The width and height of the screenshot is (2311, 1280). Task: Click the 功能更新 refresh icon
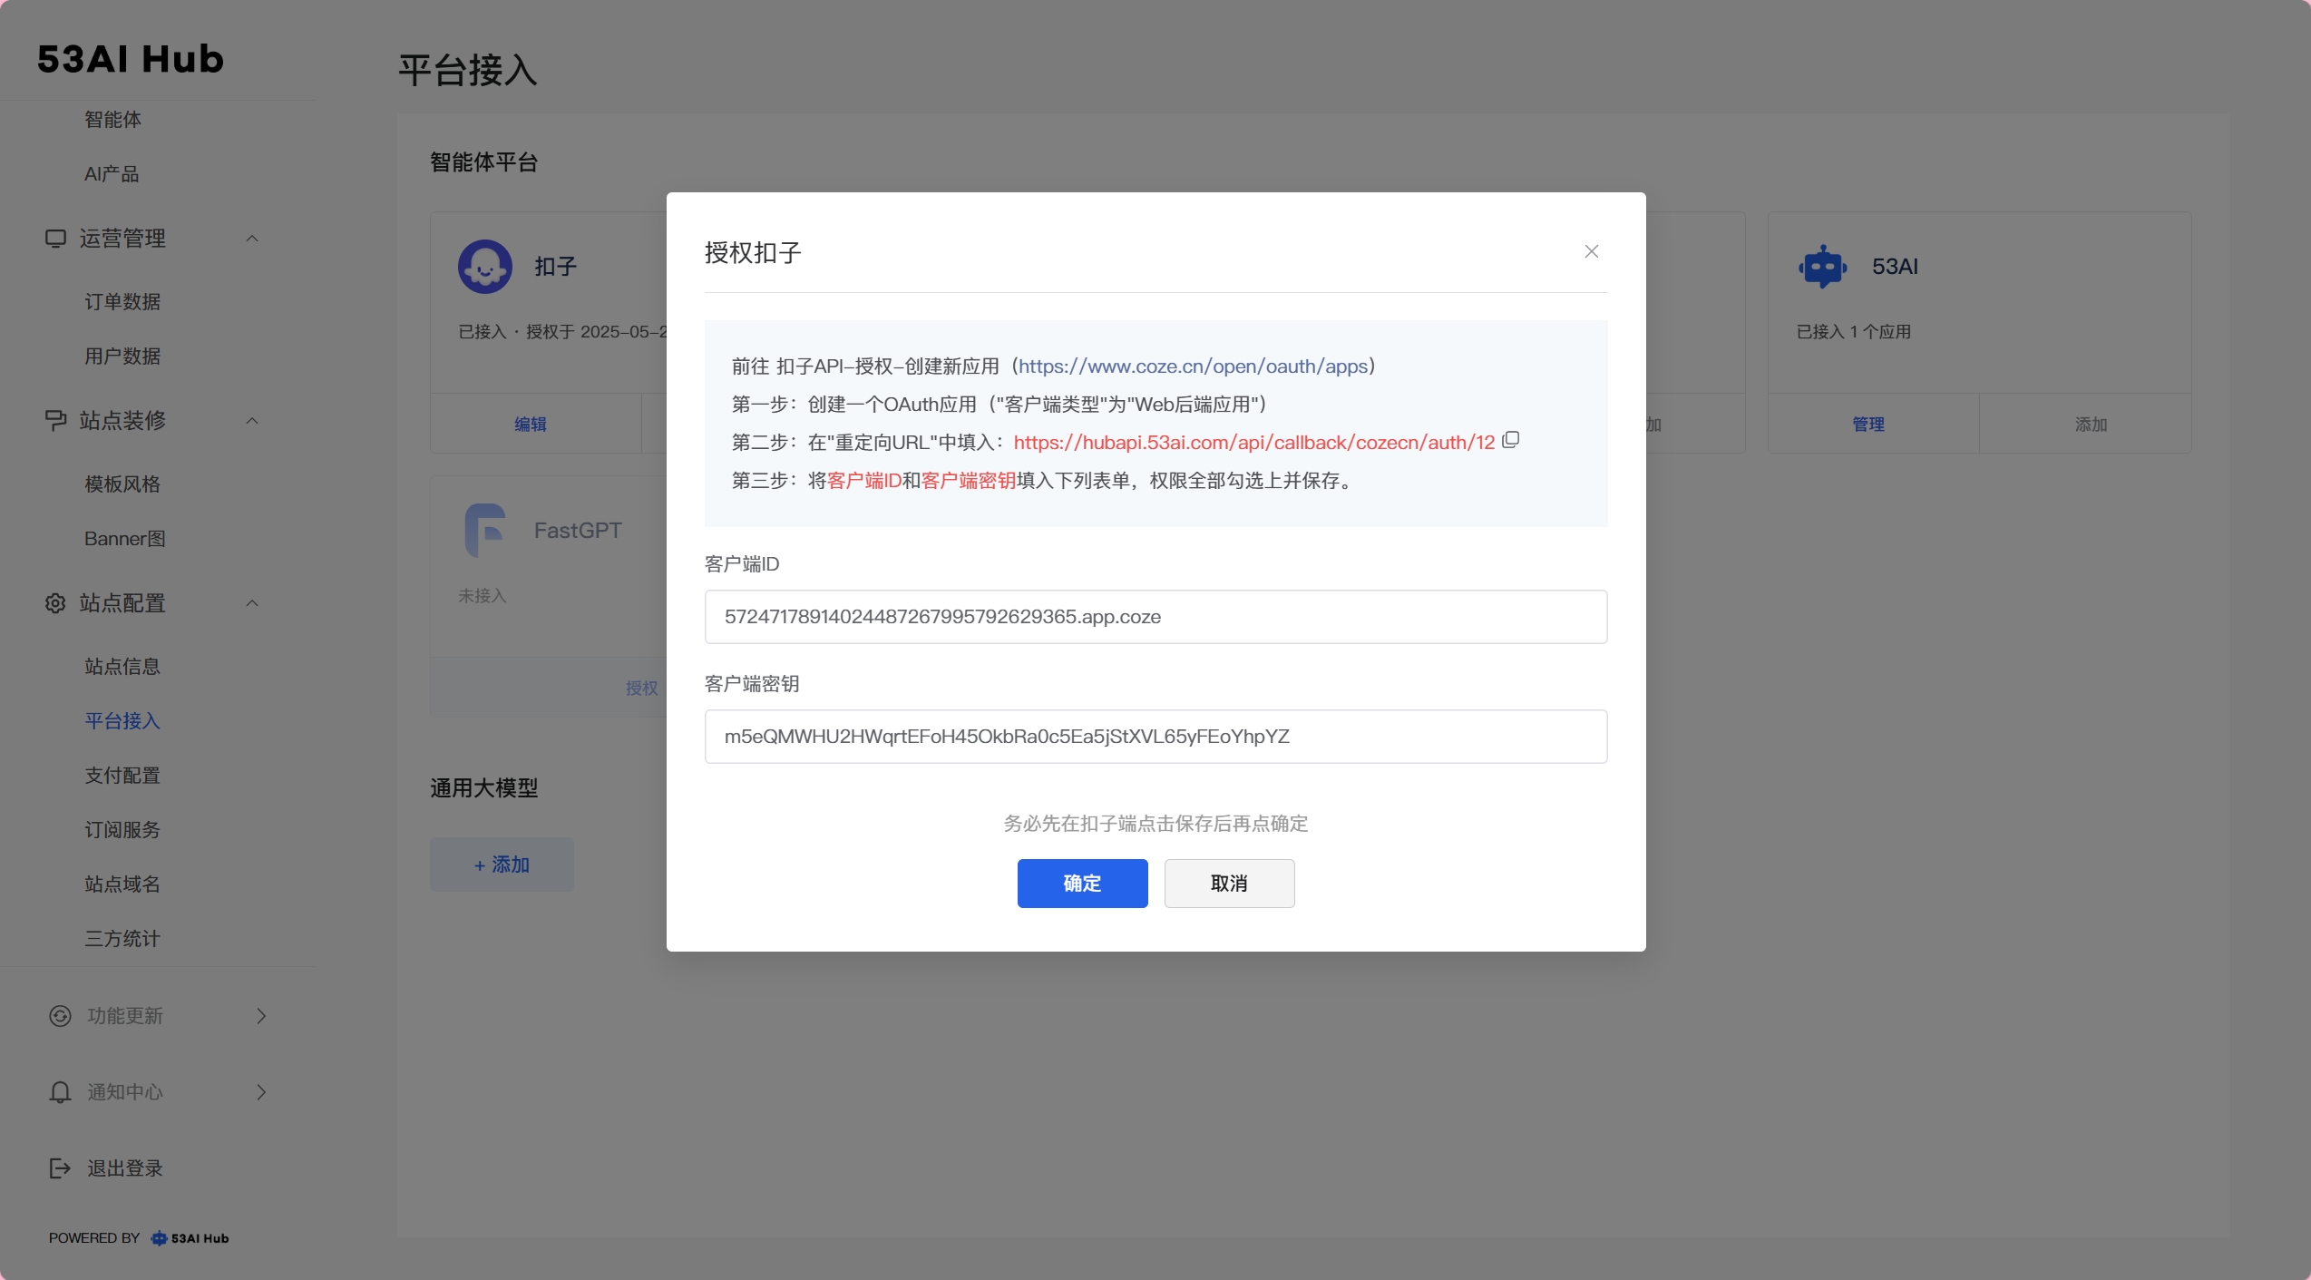[x=60, y=1016]
